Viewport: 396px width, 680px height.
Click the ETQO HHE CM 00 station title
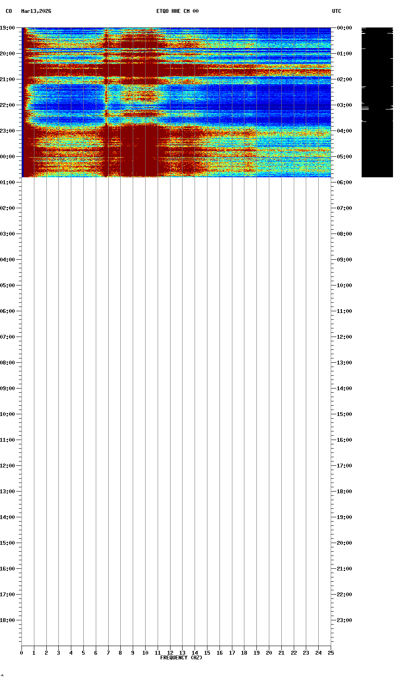pos(177,11)
